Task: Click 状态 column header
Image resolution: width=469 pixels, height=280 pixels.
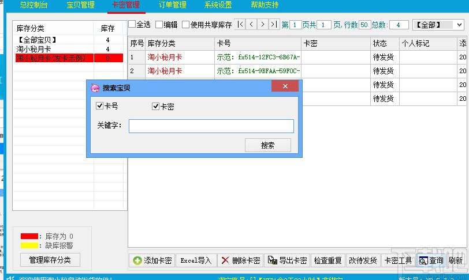Action: (385, 43)
